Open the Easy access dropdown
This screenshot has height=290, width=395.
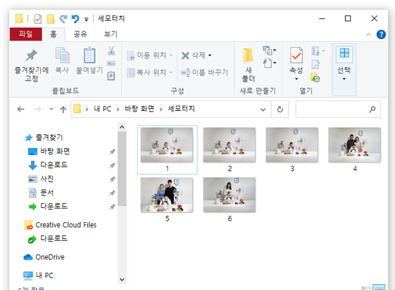[x=270, y=63]
